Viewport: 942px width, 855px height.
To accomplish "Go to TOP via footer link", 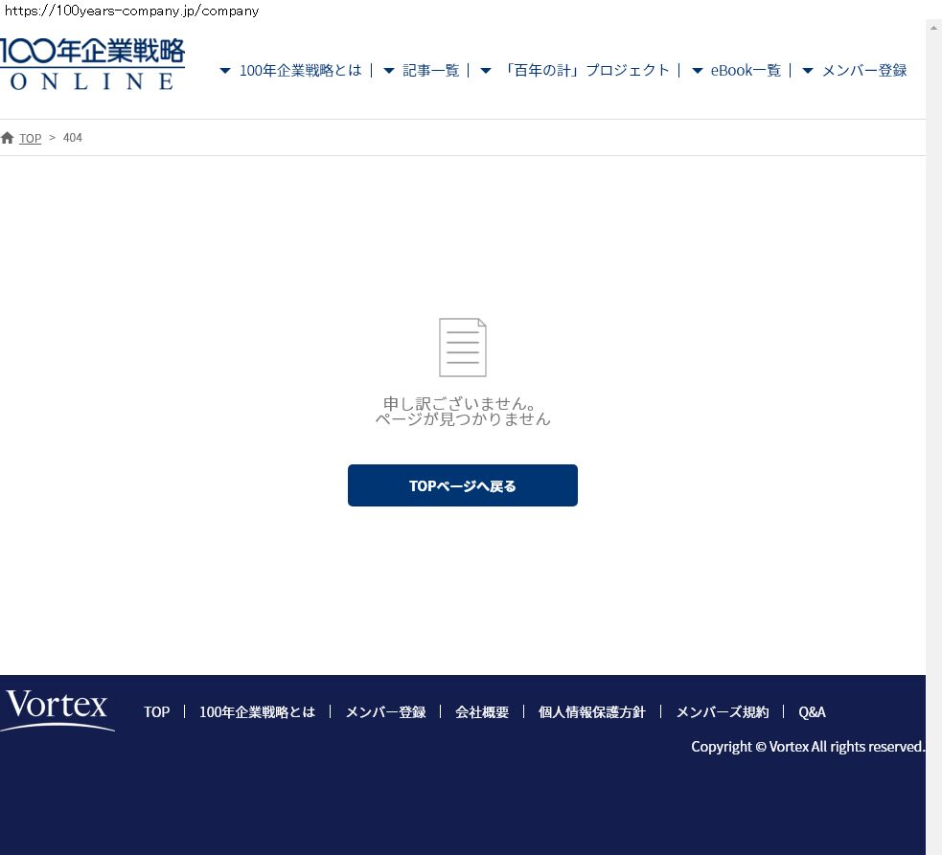I will 156,712.
